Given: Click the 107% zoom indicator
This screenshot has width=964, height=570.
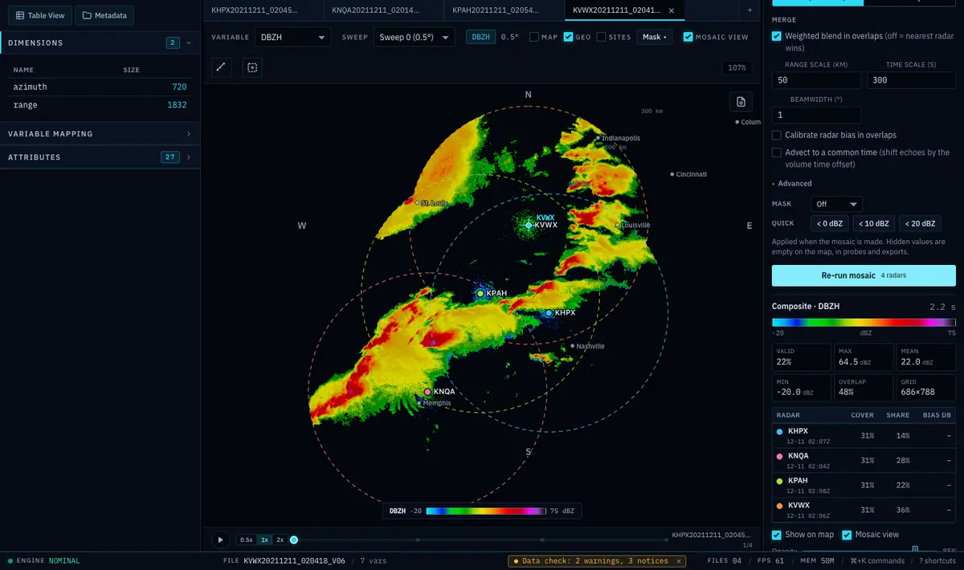Looking at the screenshot, I should (x=737, y=68).
